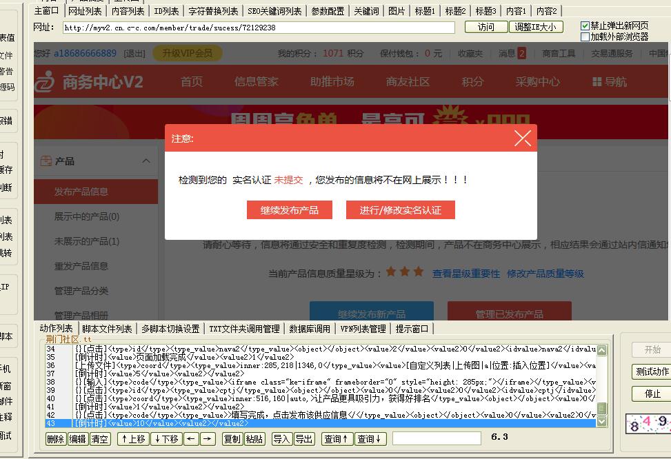Collapse the 产品 sidebar section chevron
Image resolution: width=671 pixels, height=459 pixels.
tap(146, 161)
